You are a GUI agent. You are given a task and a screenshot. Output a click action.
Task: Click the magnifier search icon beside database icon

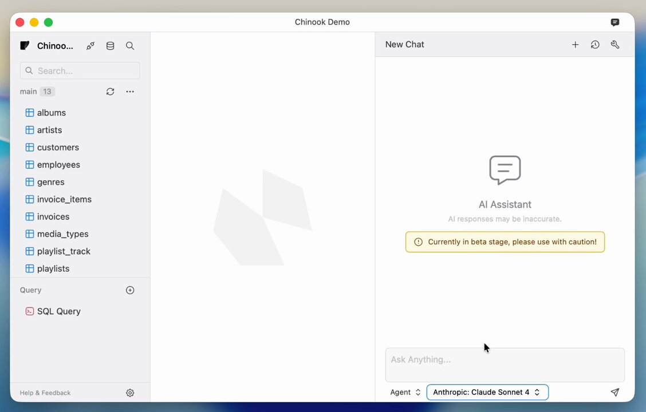click(x=130, y=46)
